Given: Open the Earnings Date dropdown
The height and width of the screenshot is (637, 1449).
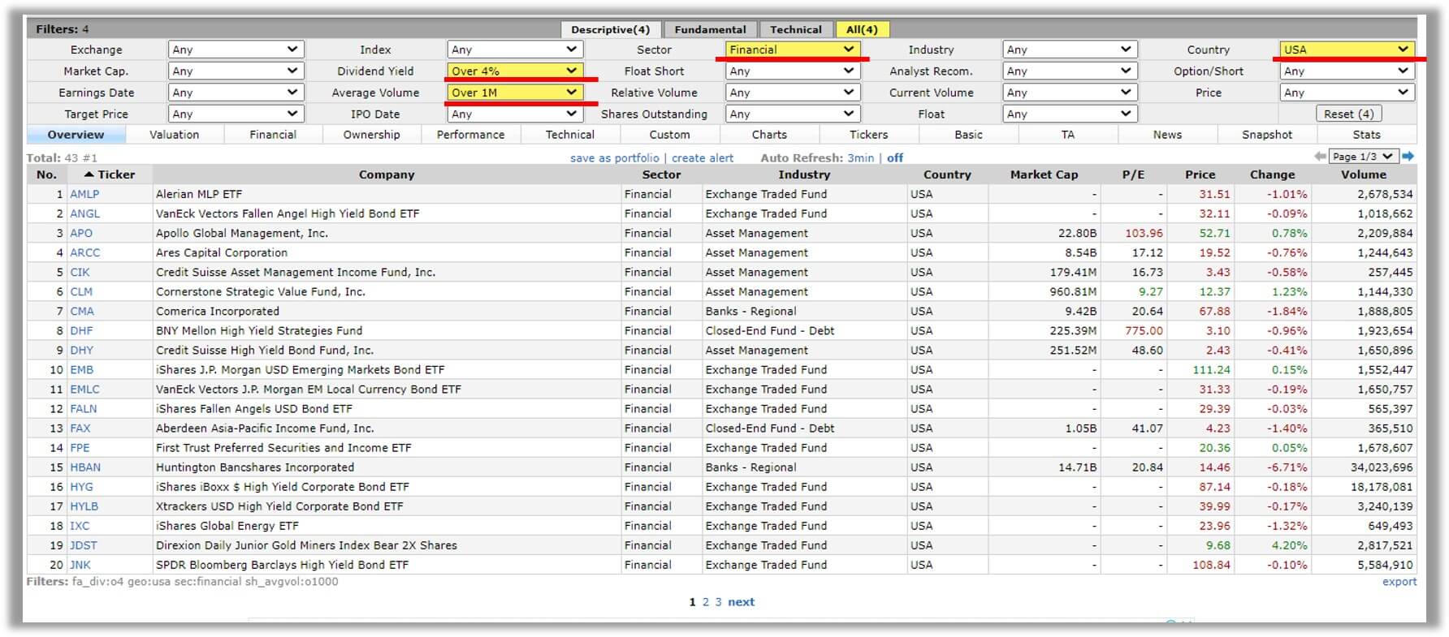Looking at the screenshot, I should [x=236, y=93].
